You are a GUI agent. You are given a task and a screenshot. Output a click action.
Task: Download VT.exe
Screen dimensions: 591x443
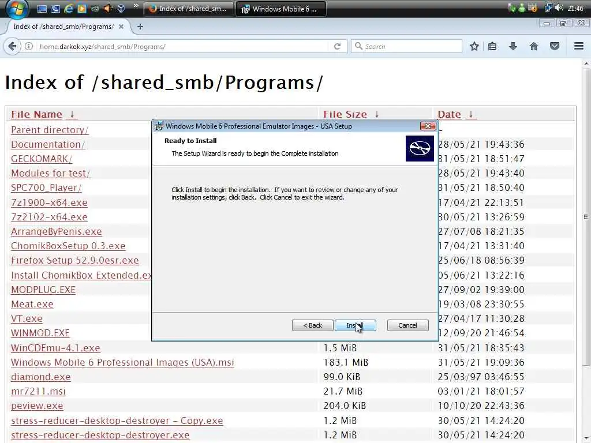pos(27,318)
